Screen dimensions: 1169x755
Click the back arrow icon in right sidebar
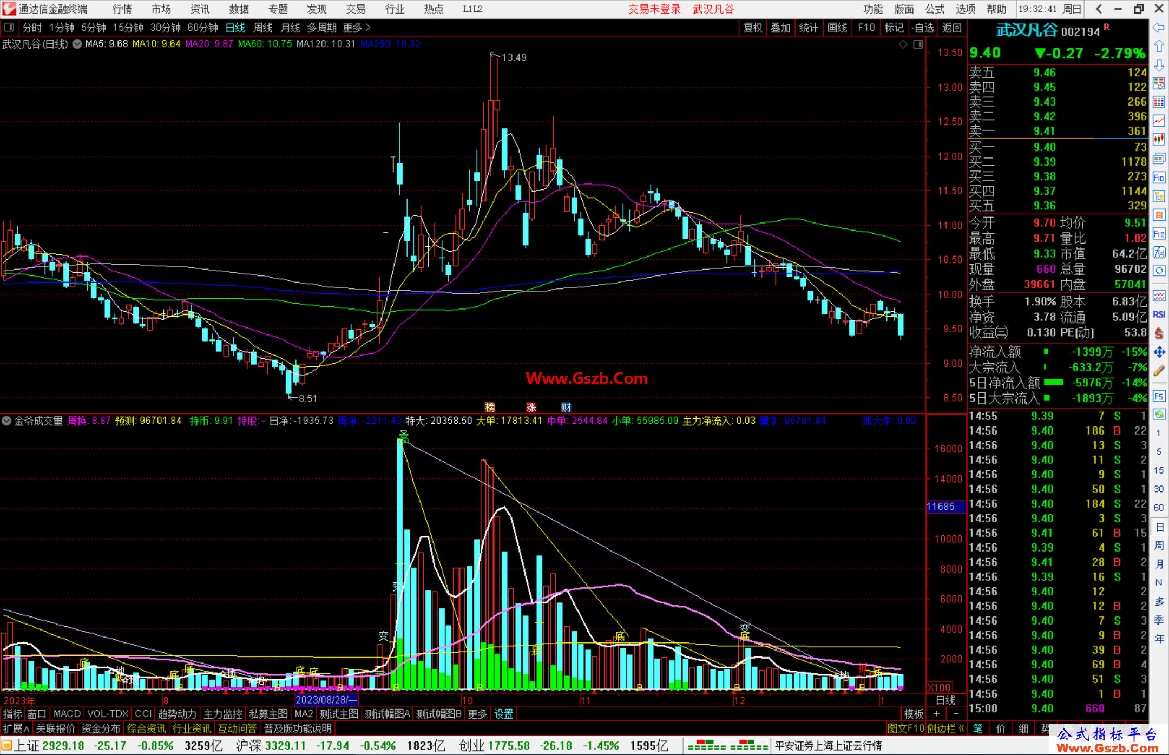coord(1159,28)
